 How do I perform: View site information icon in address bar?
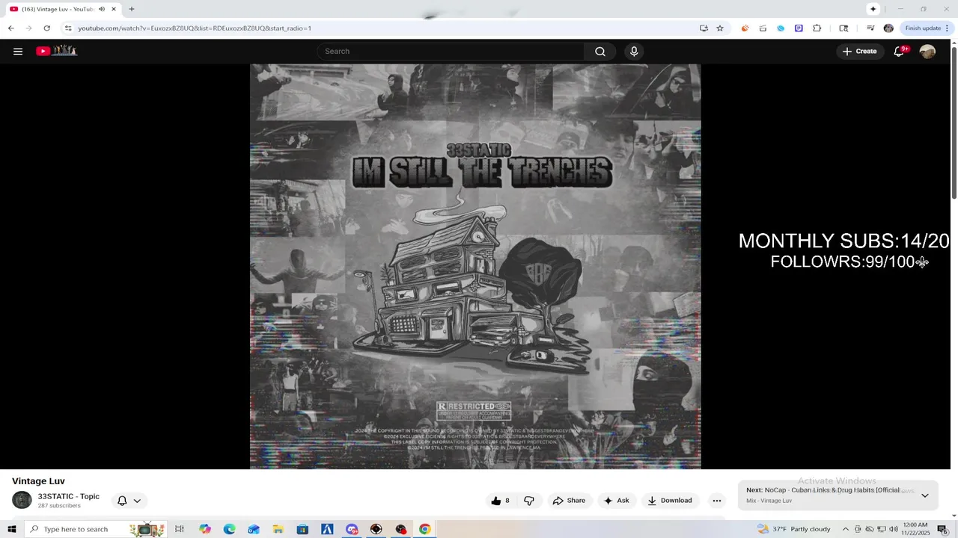[x=68, y=28]
